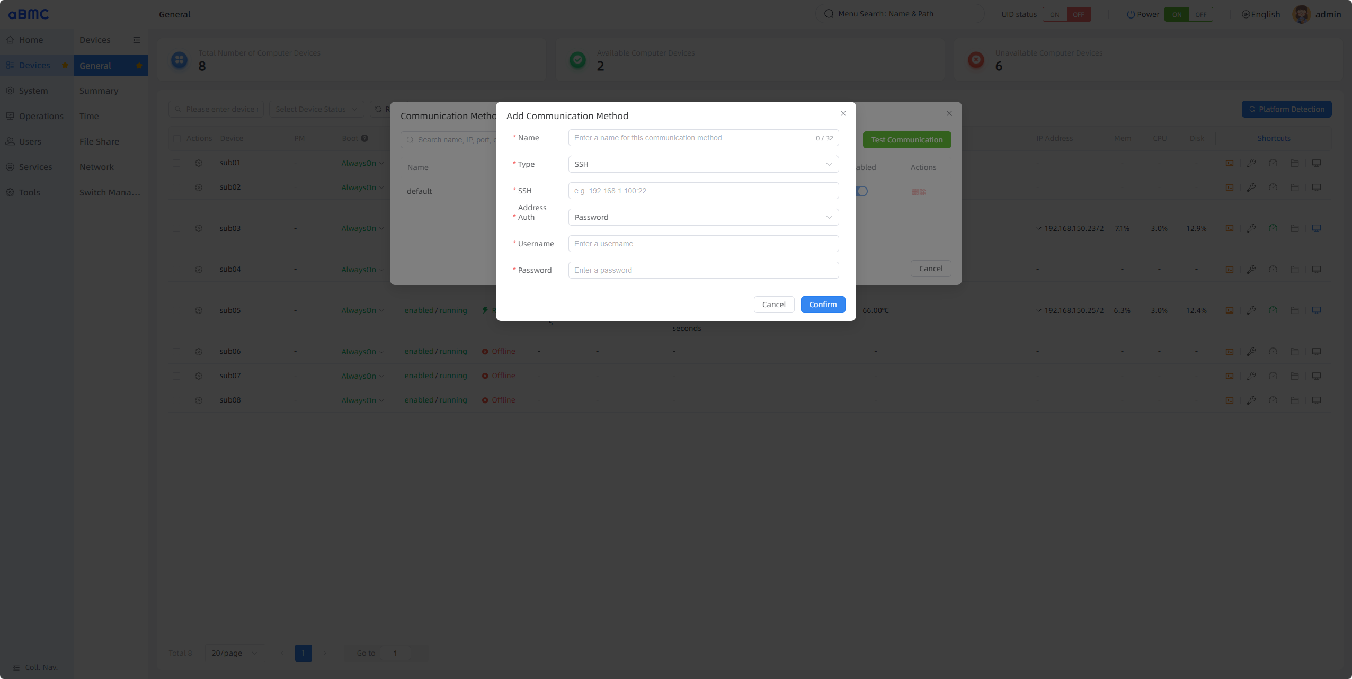Close the Add Communication Method dialog
This screenshot has height=679, width=1352.
coord(843,113)
